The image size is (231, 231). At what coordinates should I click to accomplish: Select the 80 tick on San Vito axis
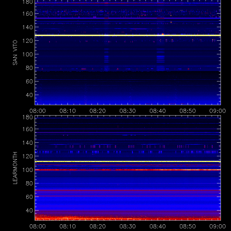click(x=29, y=68)
